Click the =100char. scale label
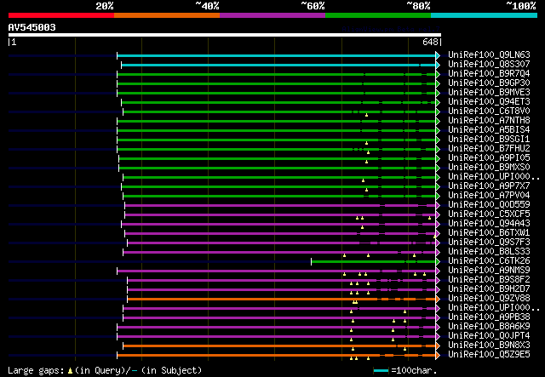This screenshot has width=545, height=377. [x=414, y=370]
